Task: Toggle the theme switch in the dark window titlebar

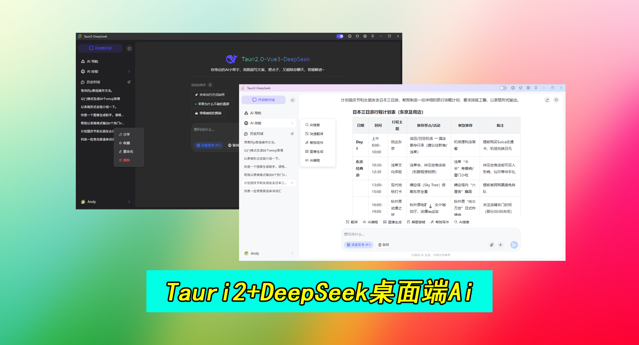Action: [x=340, y=36]
